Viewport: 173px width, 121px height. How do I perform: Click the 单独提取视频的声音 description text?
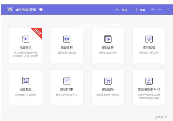[x=149, y=98]
